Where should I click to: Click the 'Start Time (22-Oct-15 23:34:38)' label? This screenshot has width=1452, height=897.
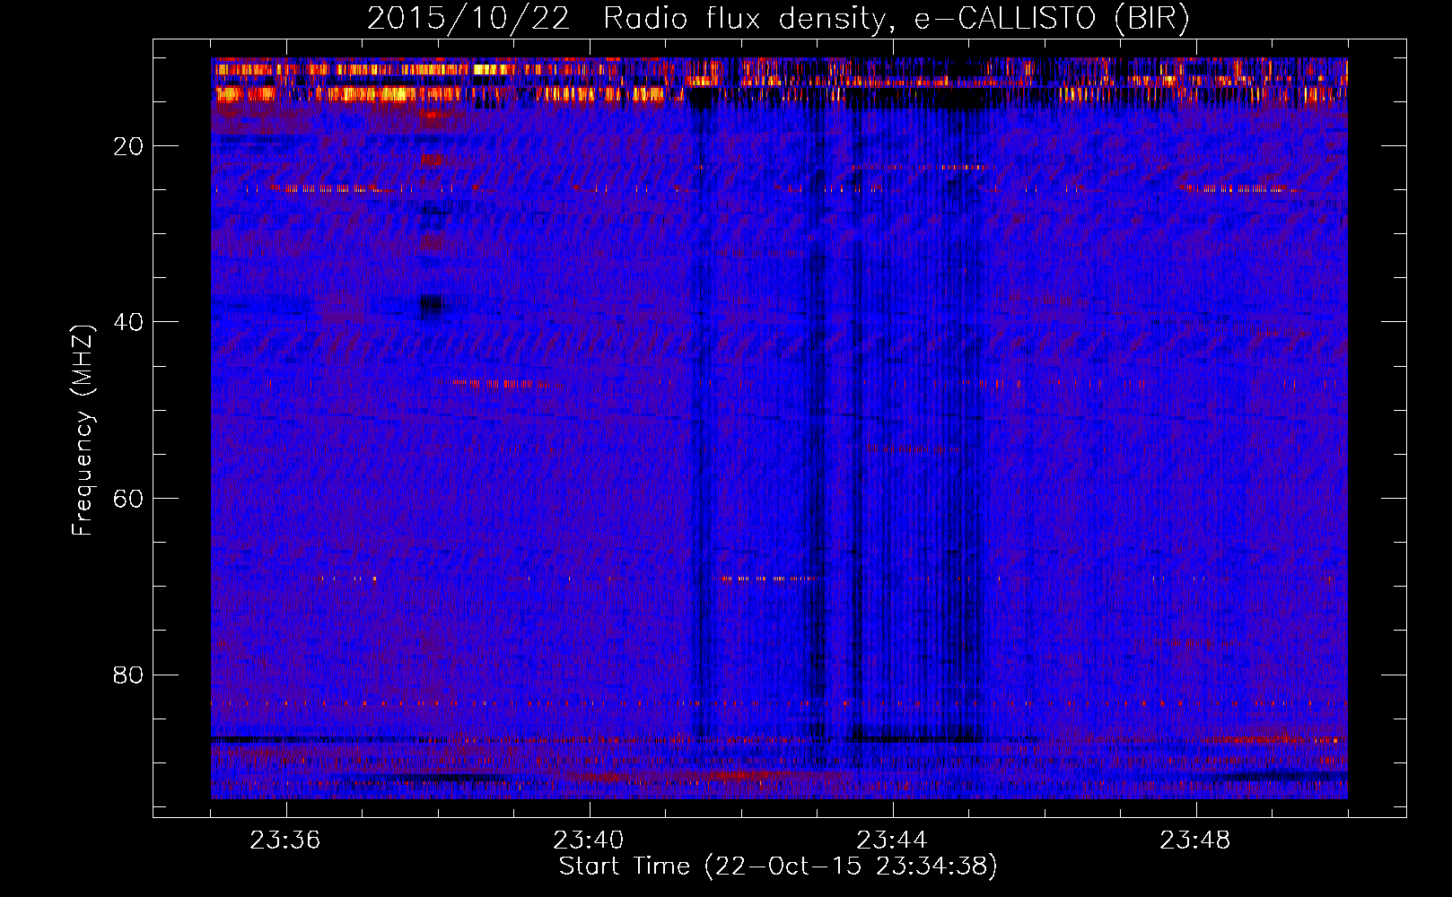[x=778, y=867]
